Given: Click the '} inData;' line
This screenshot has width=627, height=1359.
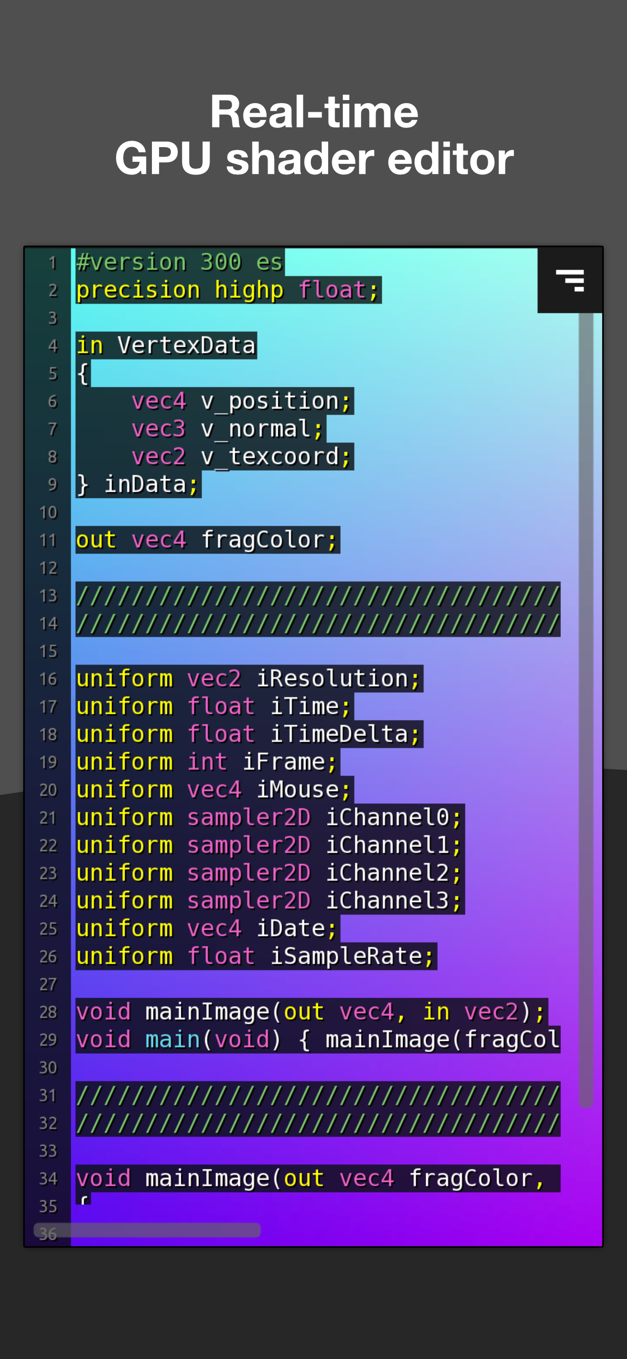Looking at the screenshot, I should tap(137, 484).
